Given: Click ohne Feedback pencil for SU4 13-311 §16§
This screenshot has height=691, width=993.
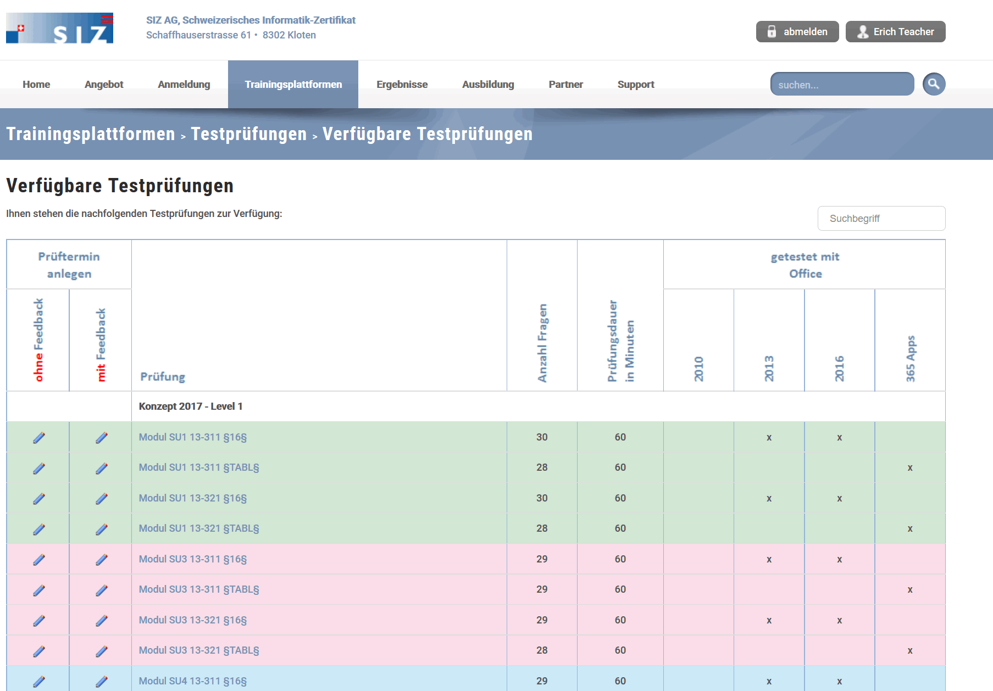Looking at the screenshot, I should coord(38,682).
